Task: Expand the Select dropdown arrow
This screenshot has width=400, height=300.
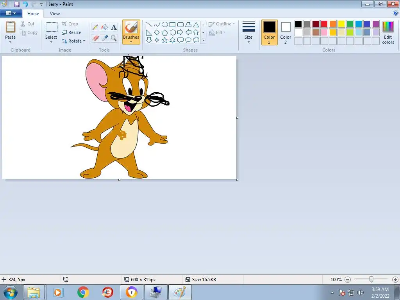Action: [51, 42]
